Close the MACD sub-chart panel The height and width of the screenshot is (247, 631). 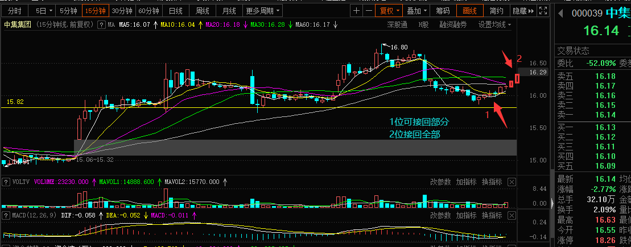click(x=512, y=215)
